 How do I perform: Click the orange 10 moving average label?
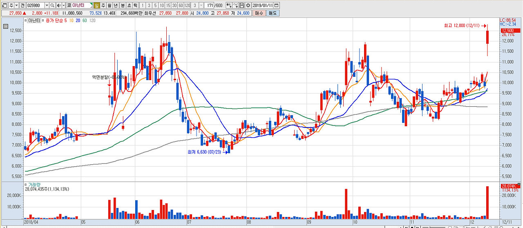click(72, 21)
